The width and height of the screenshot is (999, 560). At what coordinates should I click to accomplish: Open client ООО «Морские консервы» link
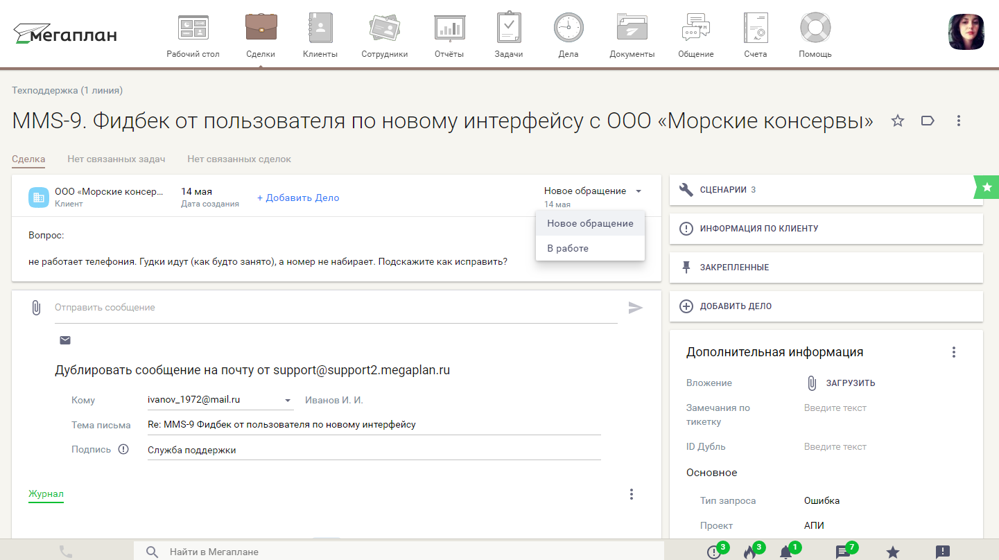point(109,191)
